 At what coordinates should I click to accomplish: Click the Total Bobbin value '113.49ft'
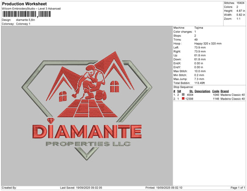200,83
